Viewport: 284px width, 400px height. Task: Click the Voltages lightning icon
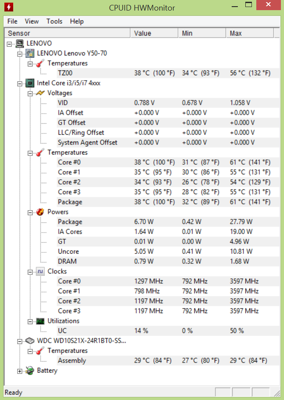pyautogui.click(x=40, y=93)
